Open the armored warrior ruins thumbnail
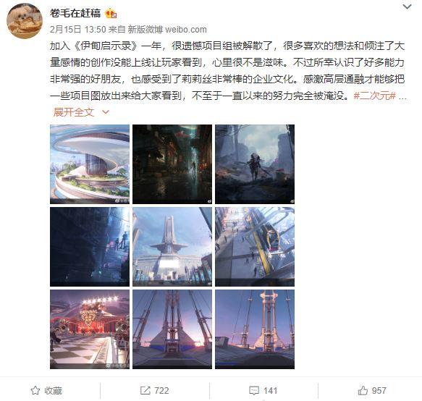 [x=255, y=164]
